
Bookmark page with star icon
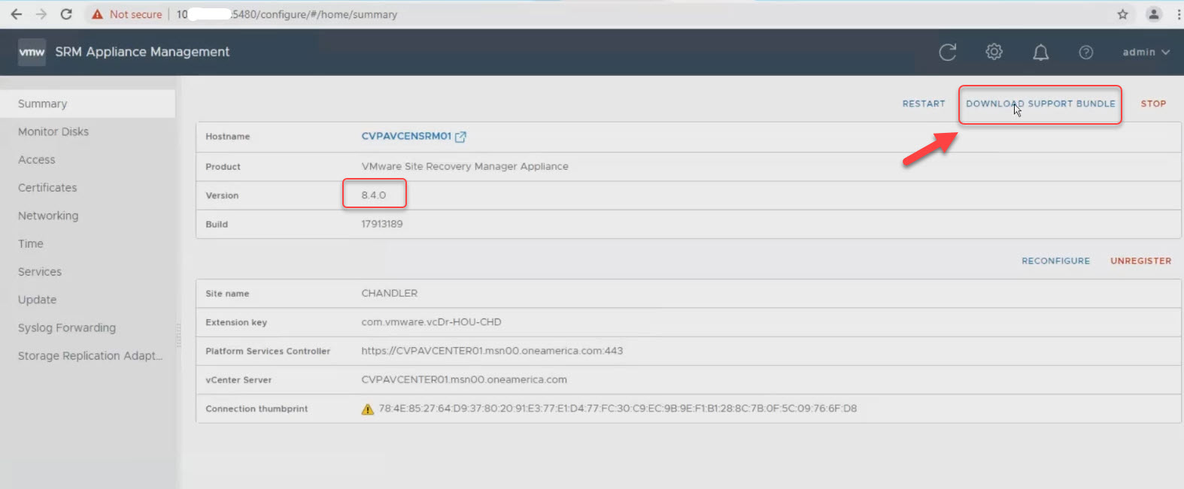1122,14
